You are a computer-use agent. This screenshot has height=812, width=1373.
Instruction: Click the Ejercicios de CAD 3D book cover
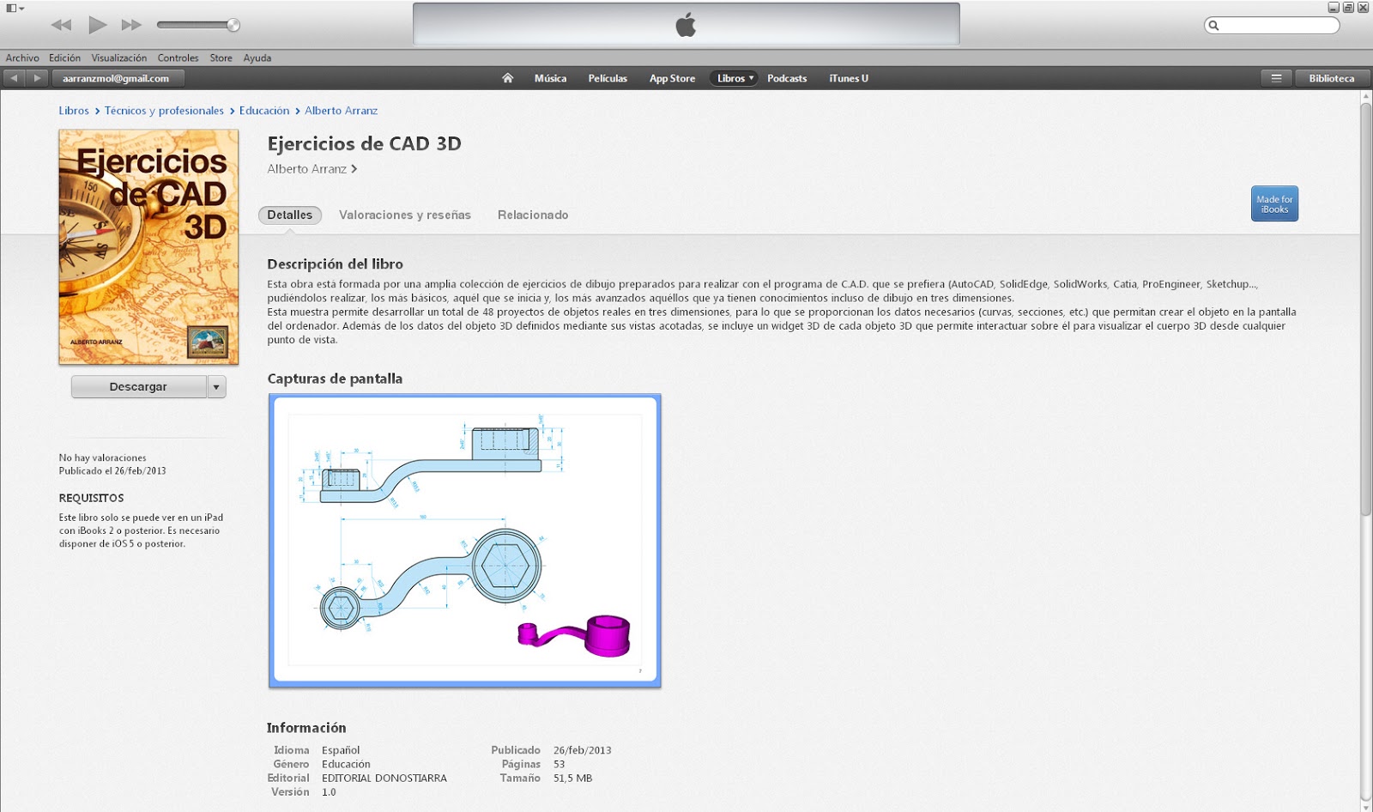coord(148,247)
